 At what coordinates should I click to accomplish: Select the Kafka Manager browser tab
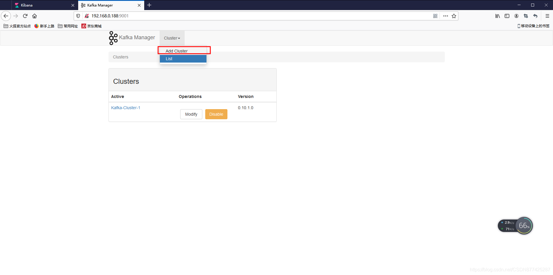pos(111,5)
